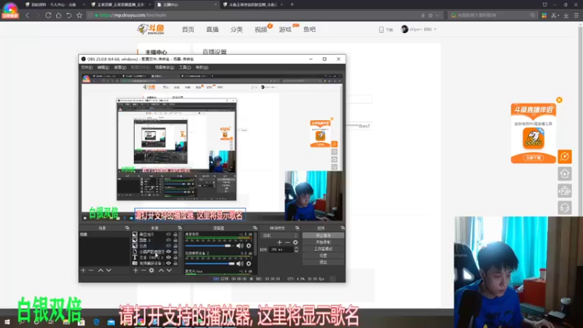Mute desktop audio speaker icon

click(240, 246)
